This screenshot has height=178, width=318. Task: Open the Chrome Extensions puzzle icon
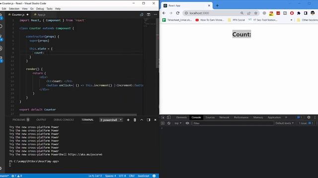[299, 13]
